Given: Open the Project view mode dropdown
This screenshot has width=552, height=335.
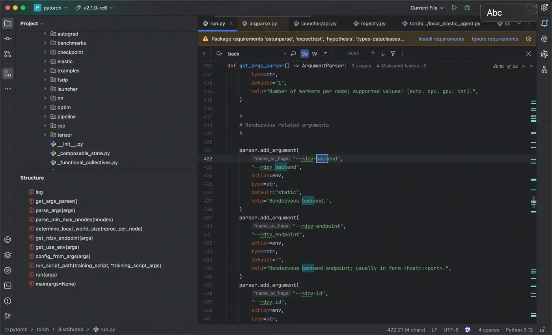Looking at the screenshot, I should point(32,24).
